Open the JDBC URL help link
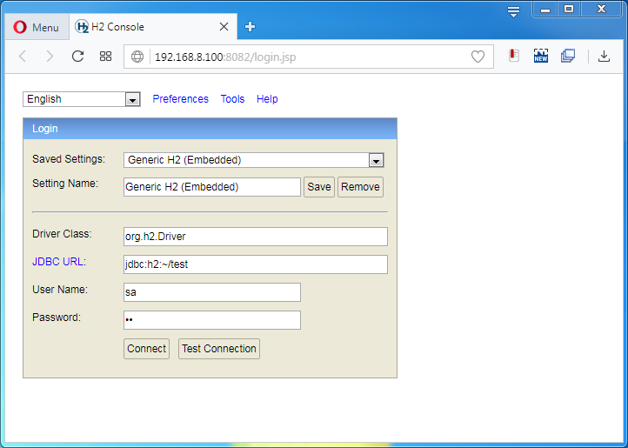The height and width of the screenshot is (448, 628). (57, 262)
